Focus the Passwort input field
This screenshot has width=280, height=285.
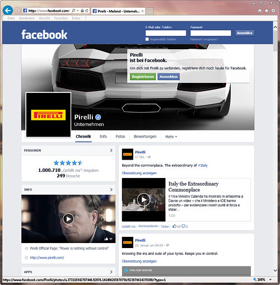pyautogui.click(x=211, y=33)
